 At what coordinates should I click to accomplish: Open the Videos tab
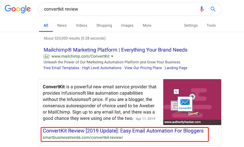tap(81, 25)
